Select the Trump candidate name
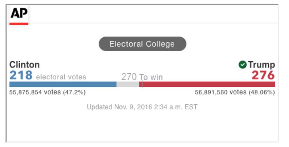This screenshot has height=147, width=289. [x=261, y=64]
